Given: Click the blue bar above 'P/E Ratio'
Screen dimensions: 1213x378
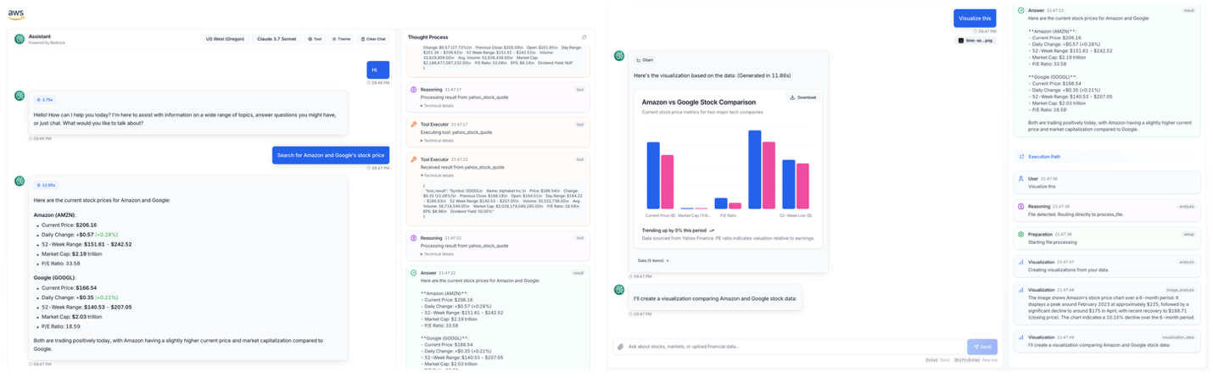Looking at the screenshot, I should [x=721, y=203].
